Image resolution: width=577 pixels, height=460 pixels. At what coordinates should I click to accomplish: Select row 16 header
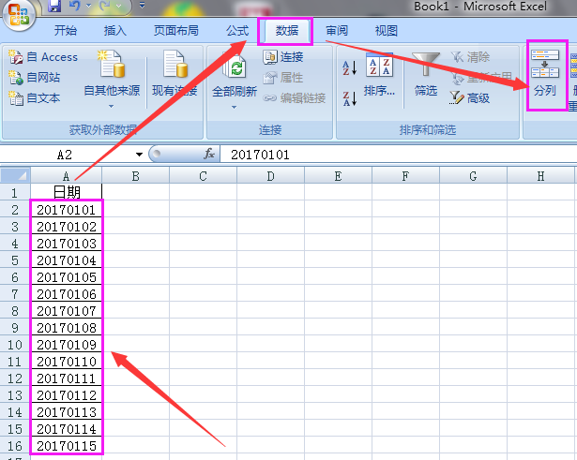(x=15, y=446)
